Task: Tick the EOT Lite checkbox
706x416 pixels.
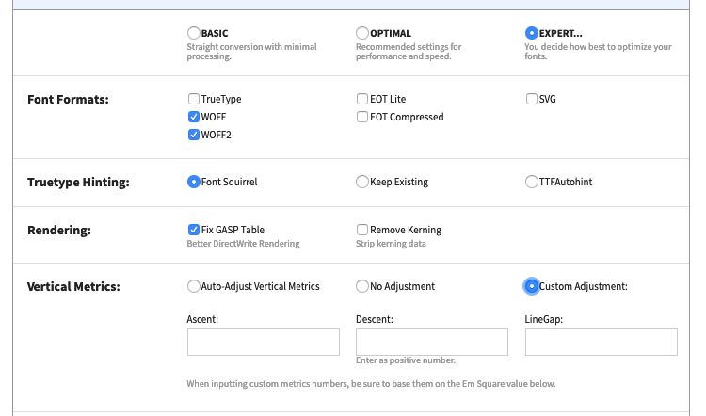Action: tap(362, 99)
